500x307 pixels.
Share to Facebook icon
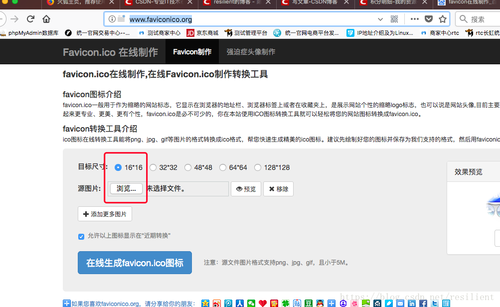coord(423,304)
